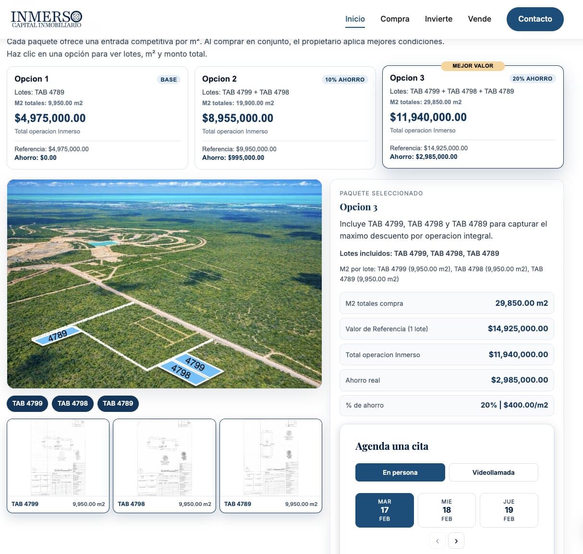Open the Compra menu item

click(x=395, y=19)
